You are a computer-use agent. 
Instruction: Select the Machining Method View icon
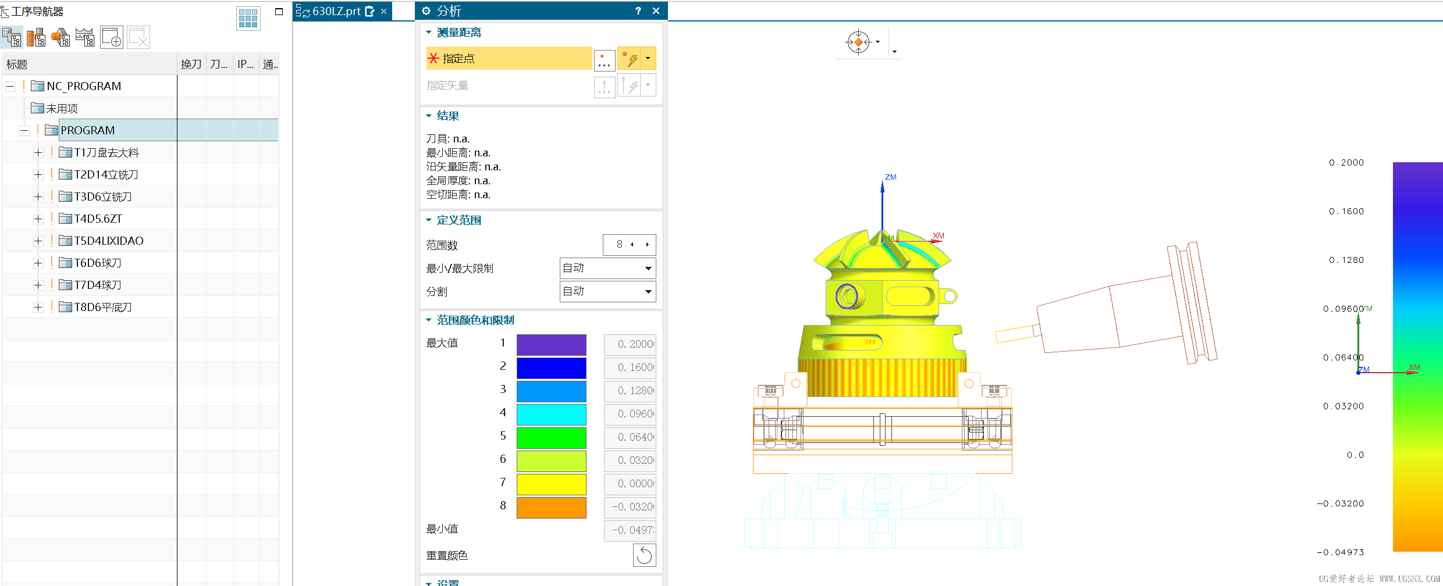pos(85,37)
